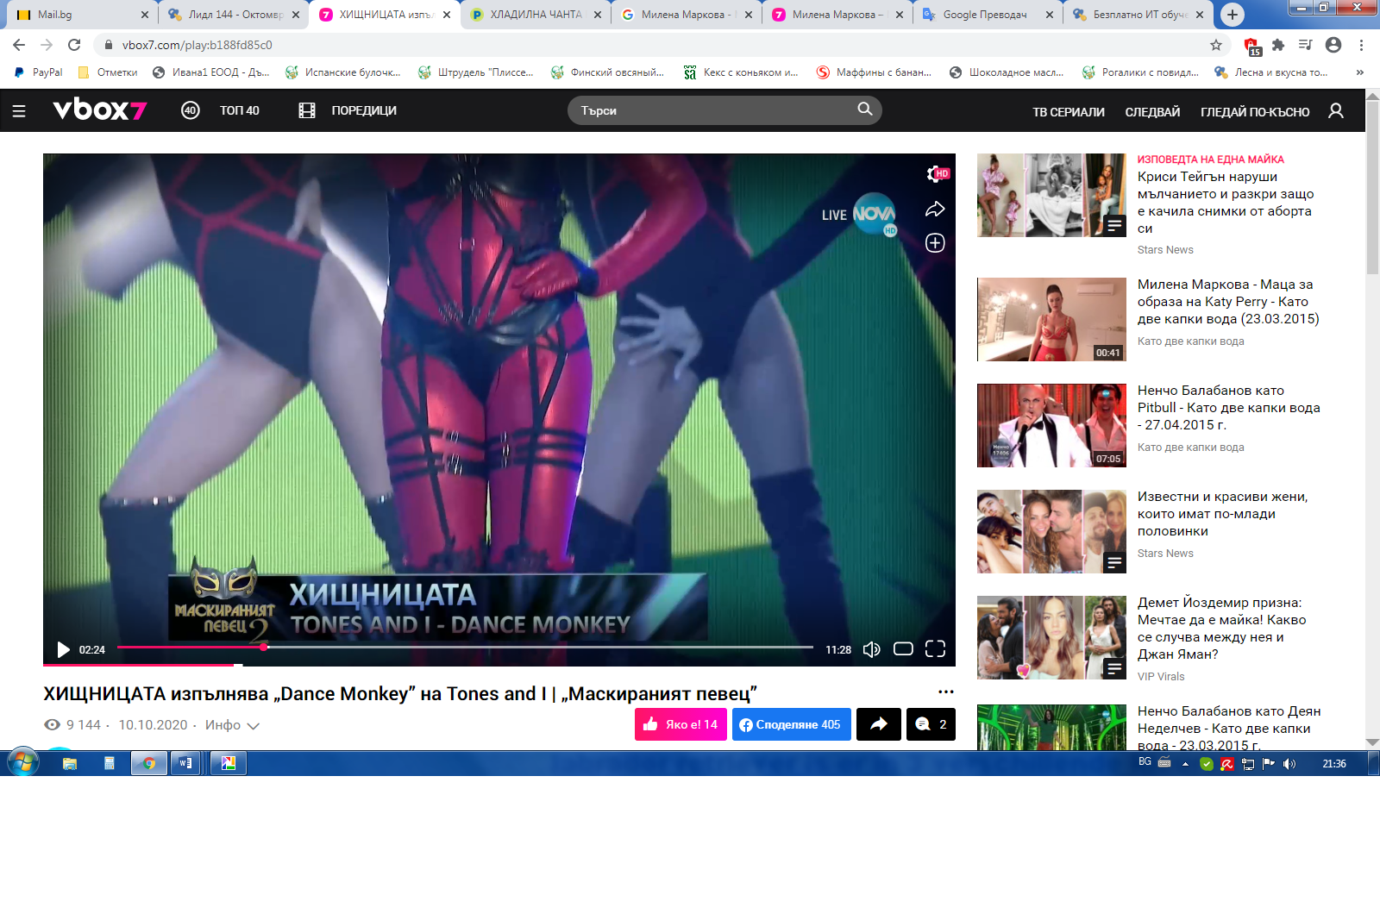Open Известни и красиви жени article
Image resolution: width=1380 pixels, height=914 pixels.
point(1222,514)
